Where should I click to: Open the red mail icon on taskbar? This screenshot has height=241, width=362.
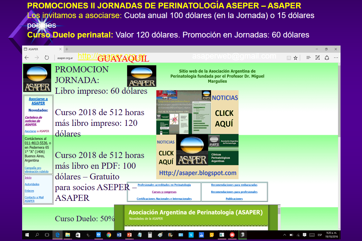pos(232,235)
